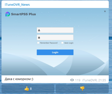The height and width of the screenshot is (94, 112).
Task: Enable the Remember Password checkbox
Action: point(38,43)
